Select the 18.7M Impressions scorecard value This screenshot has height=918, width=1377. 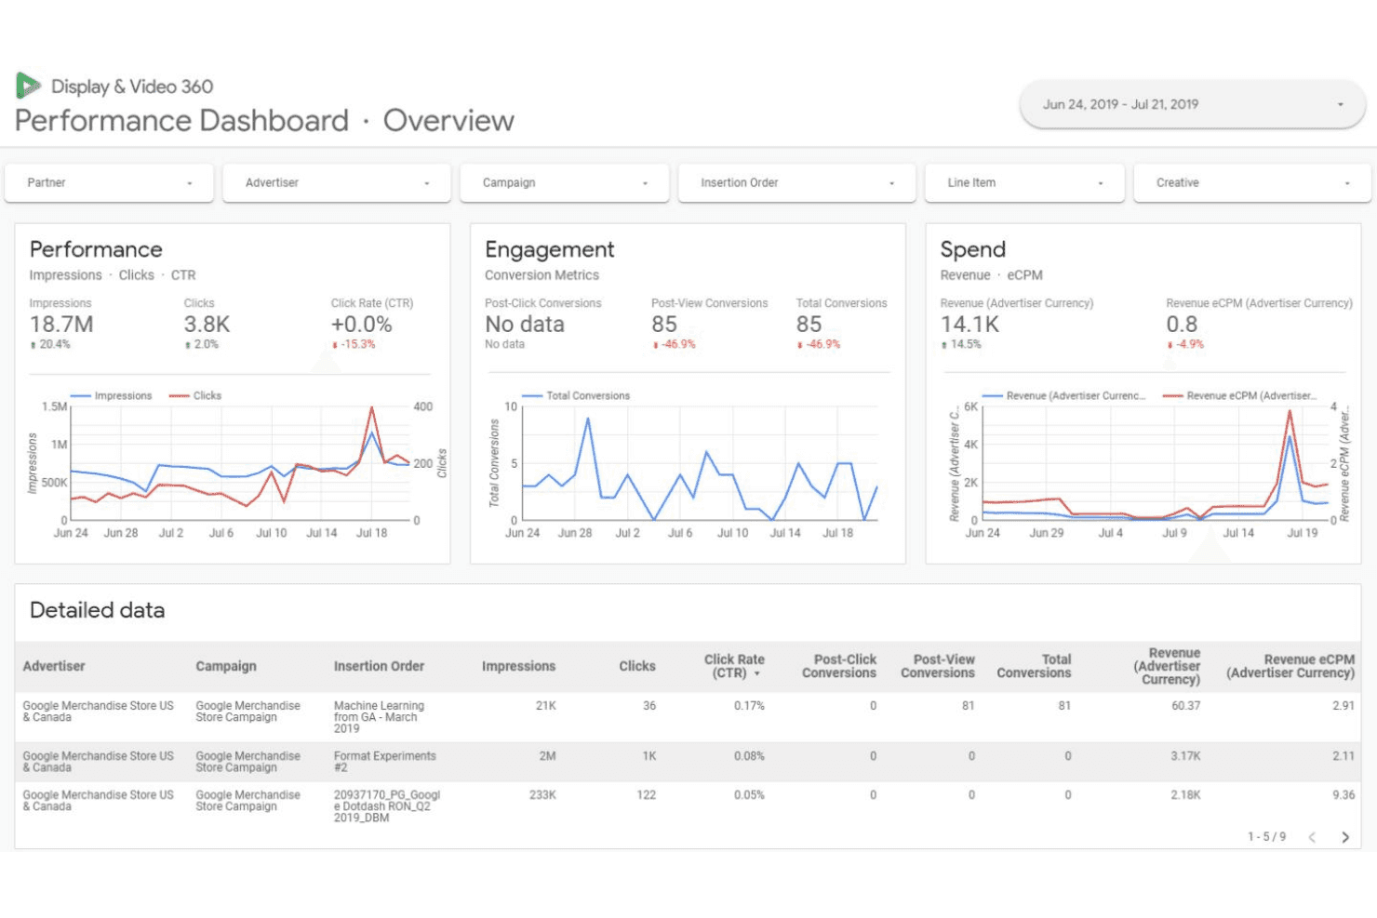click(61, 325)
